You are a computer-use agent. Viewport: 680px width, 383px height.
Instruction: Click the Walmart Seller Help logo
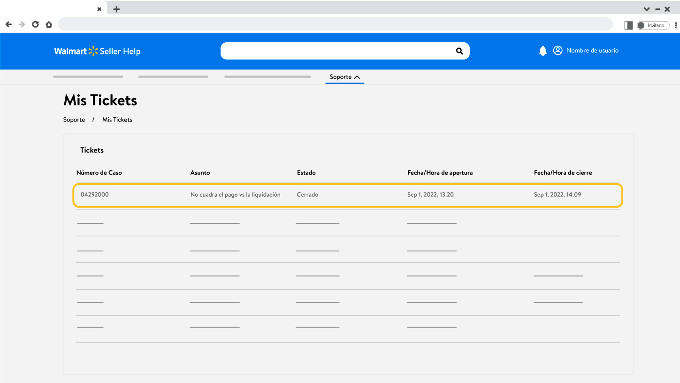tap(97, 51)
